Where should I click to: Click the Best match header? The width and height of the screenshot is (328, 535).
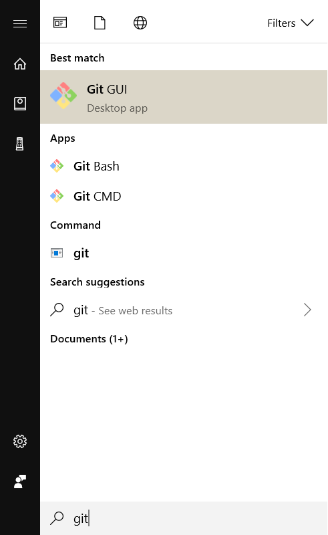pyautogui.click(x=77, y=58)
